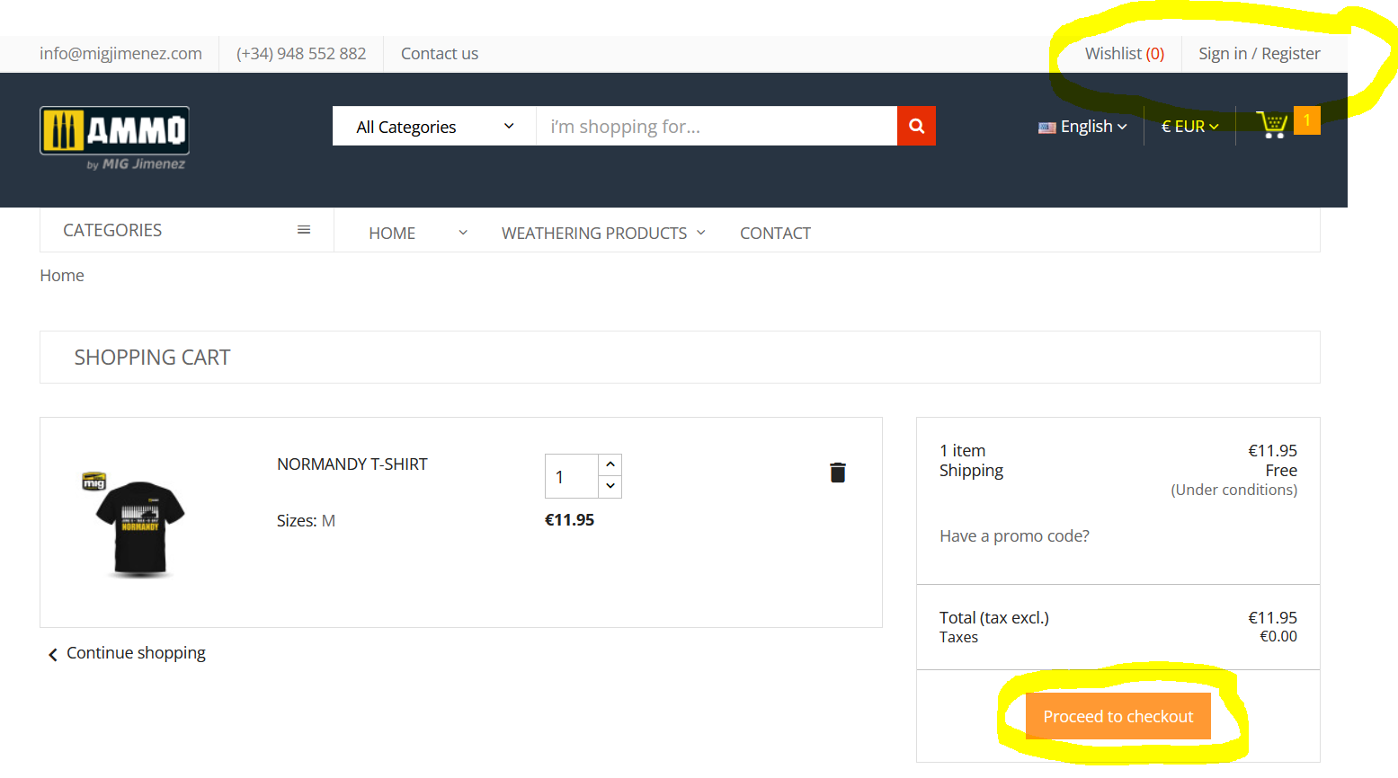Click the Shipping Free value
This screenshot has width=1398, height=778.
(1281, 471)
